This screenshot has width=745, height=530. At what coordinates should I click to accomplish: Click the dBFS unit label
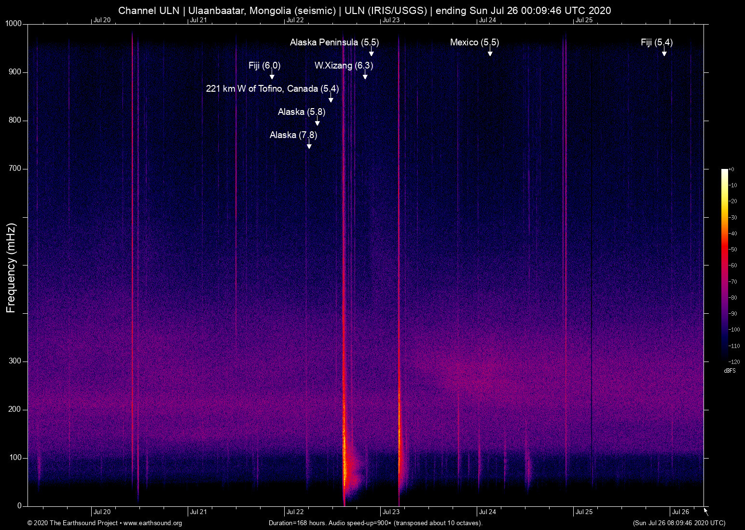pyautogui.click(x=730, y=371)
